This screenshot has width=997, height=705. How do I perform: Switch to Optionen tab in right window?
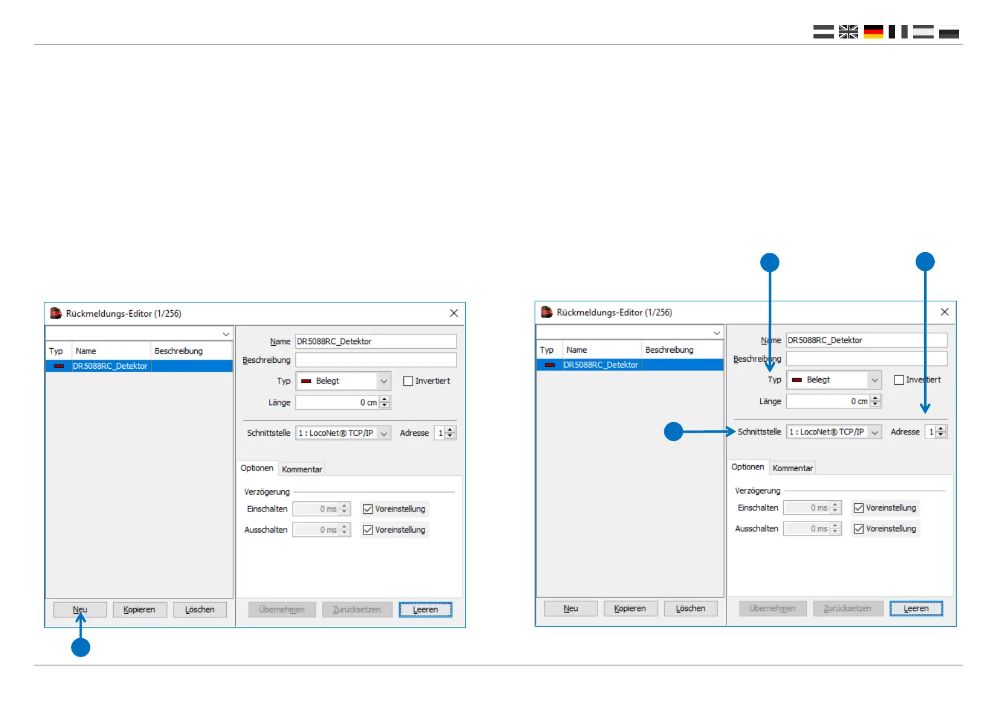click(748, 467)
